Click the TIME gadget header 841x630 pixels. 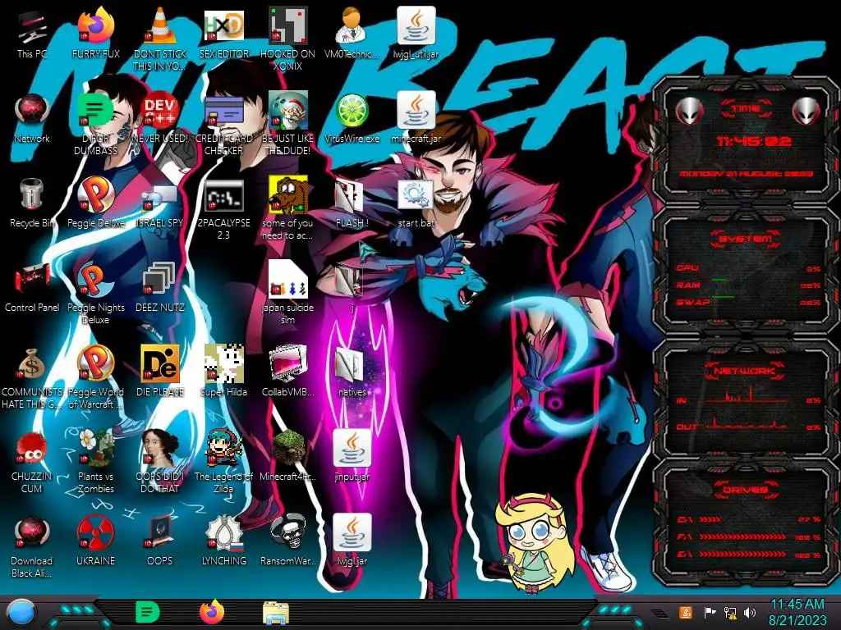746,109
